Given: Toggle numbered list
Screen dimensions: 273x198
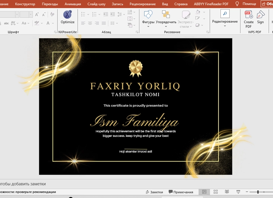Looking at the screenshot, I should point(94,14).
